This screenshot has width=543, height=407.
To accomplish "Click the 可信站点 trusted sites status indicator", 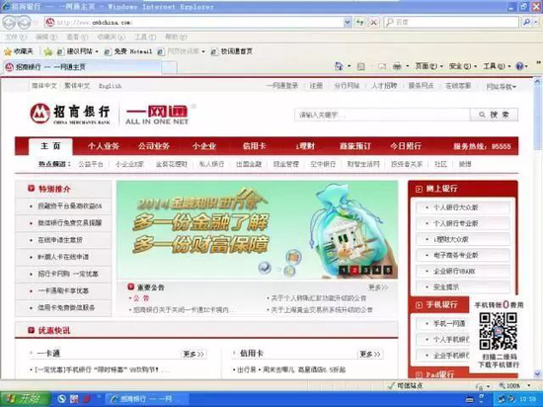I will tap(405, 385).
